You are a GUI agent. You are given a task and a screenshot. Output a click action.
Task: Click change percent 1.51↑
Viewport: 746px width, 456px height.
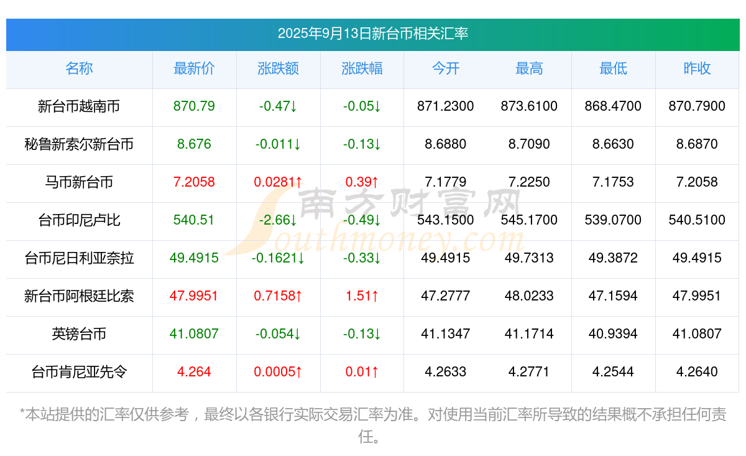362,296
